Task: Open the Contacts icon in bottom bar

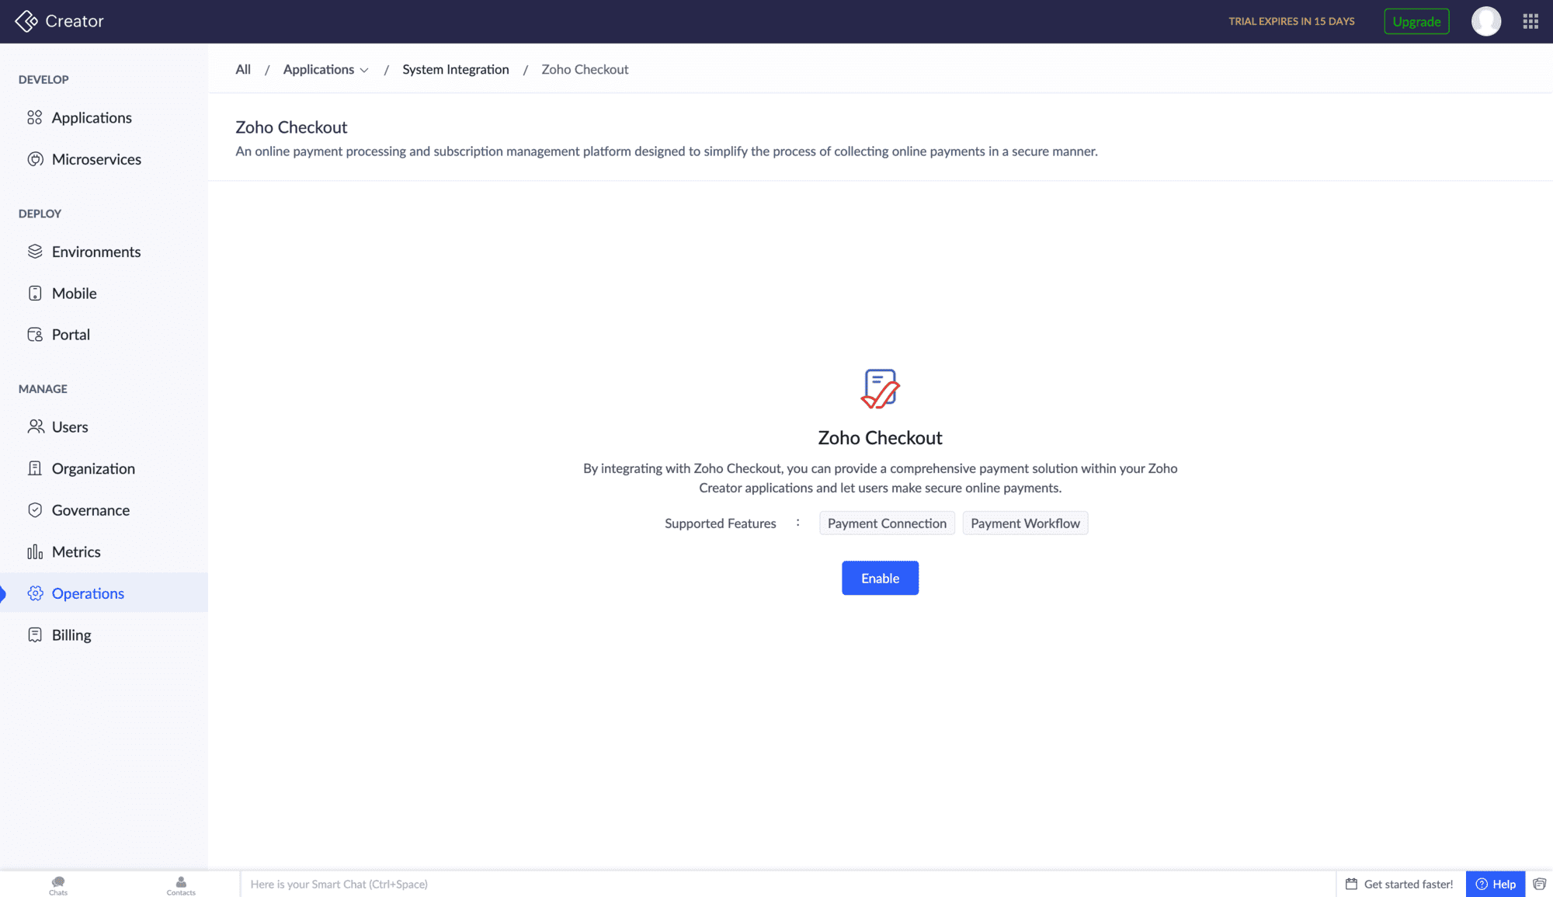Action: coord(181,885)
